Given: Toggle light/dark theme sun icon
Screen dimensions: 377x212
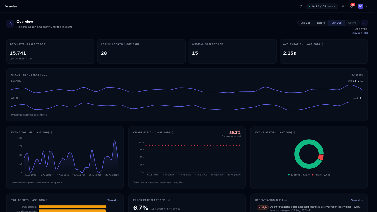Looking at the screenshot, I should click(x=343, y=6).
